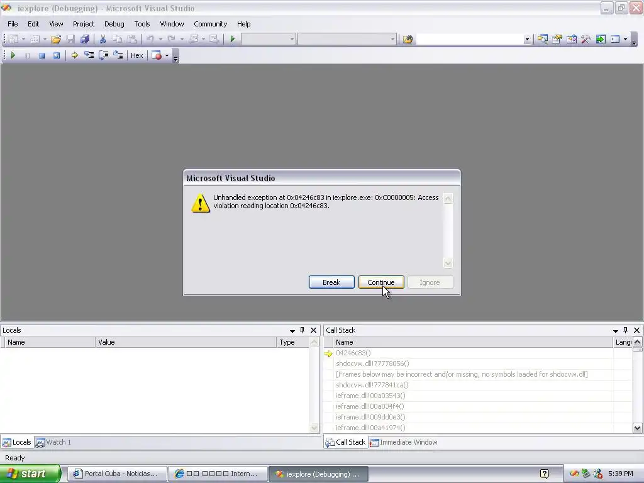This screenshot has height=483, width=644.
Task: Click Show Next Statement yellow arrow
Action: click(74, 55)
